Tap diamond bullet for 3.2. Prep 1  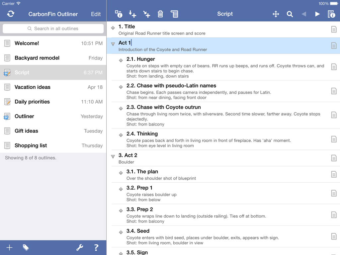tap(121, 189)
